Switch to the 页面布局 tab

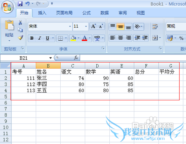click(x=64, y=13)
